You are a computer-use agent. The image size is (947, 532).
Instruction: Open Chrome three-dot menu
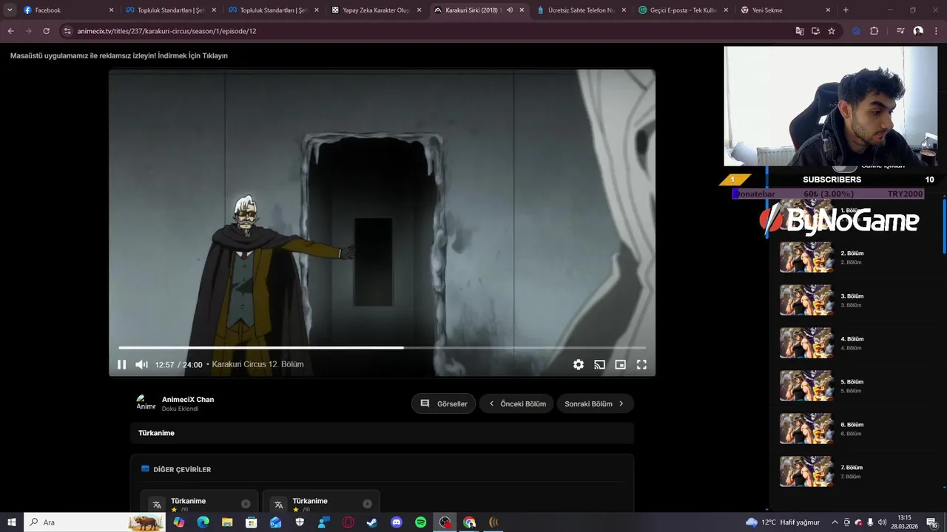coord(935,31)
